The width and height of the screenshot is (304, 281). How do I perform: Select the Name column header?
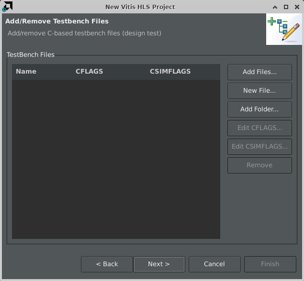tap(42, 72)
